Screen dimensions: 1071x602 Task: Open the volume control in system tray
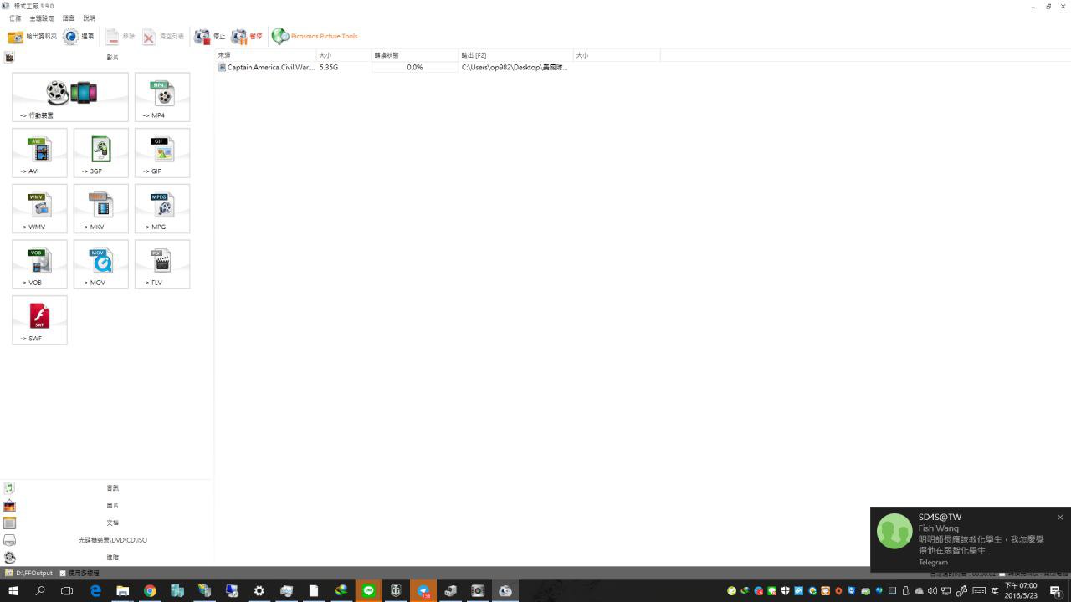[x=932, y=591]
